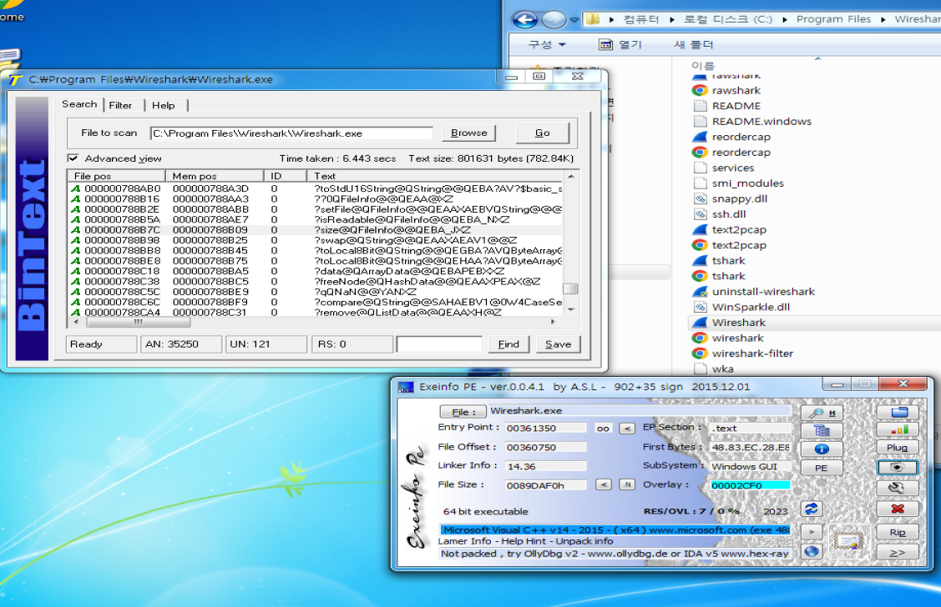
Task: Click the BinText horizontal scrollbar thumb
Action: 138,322
